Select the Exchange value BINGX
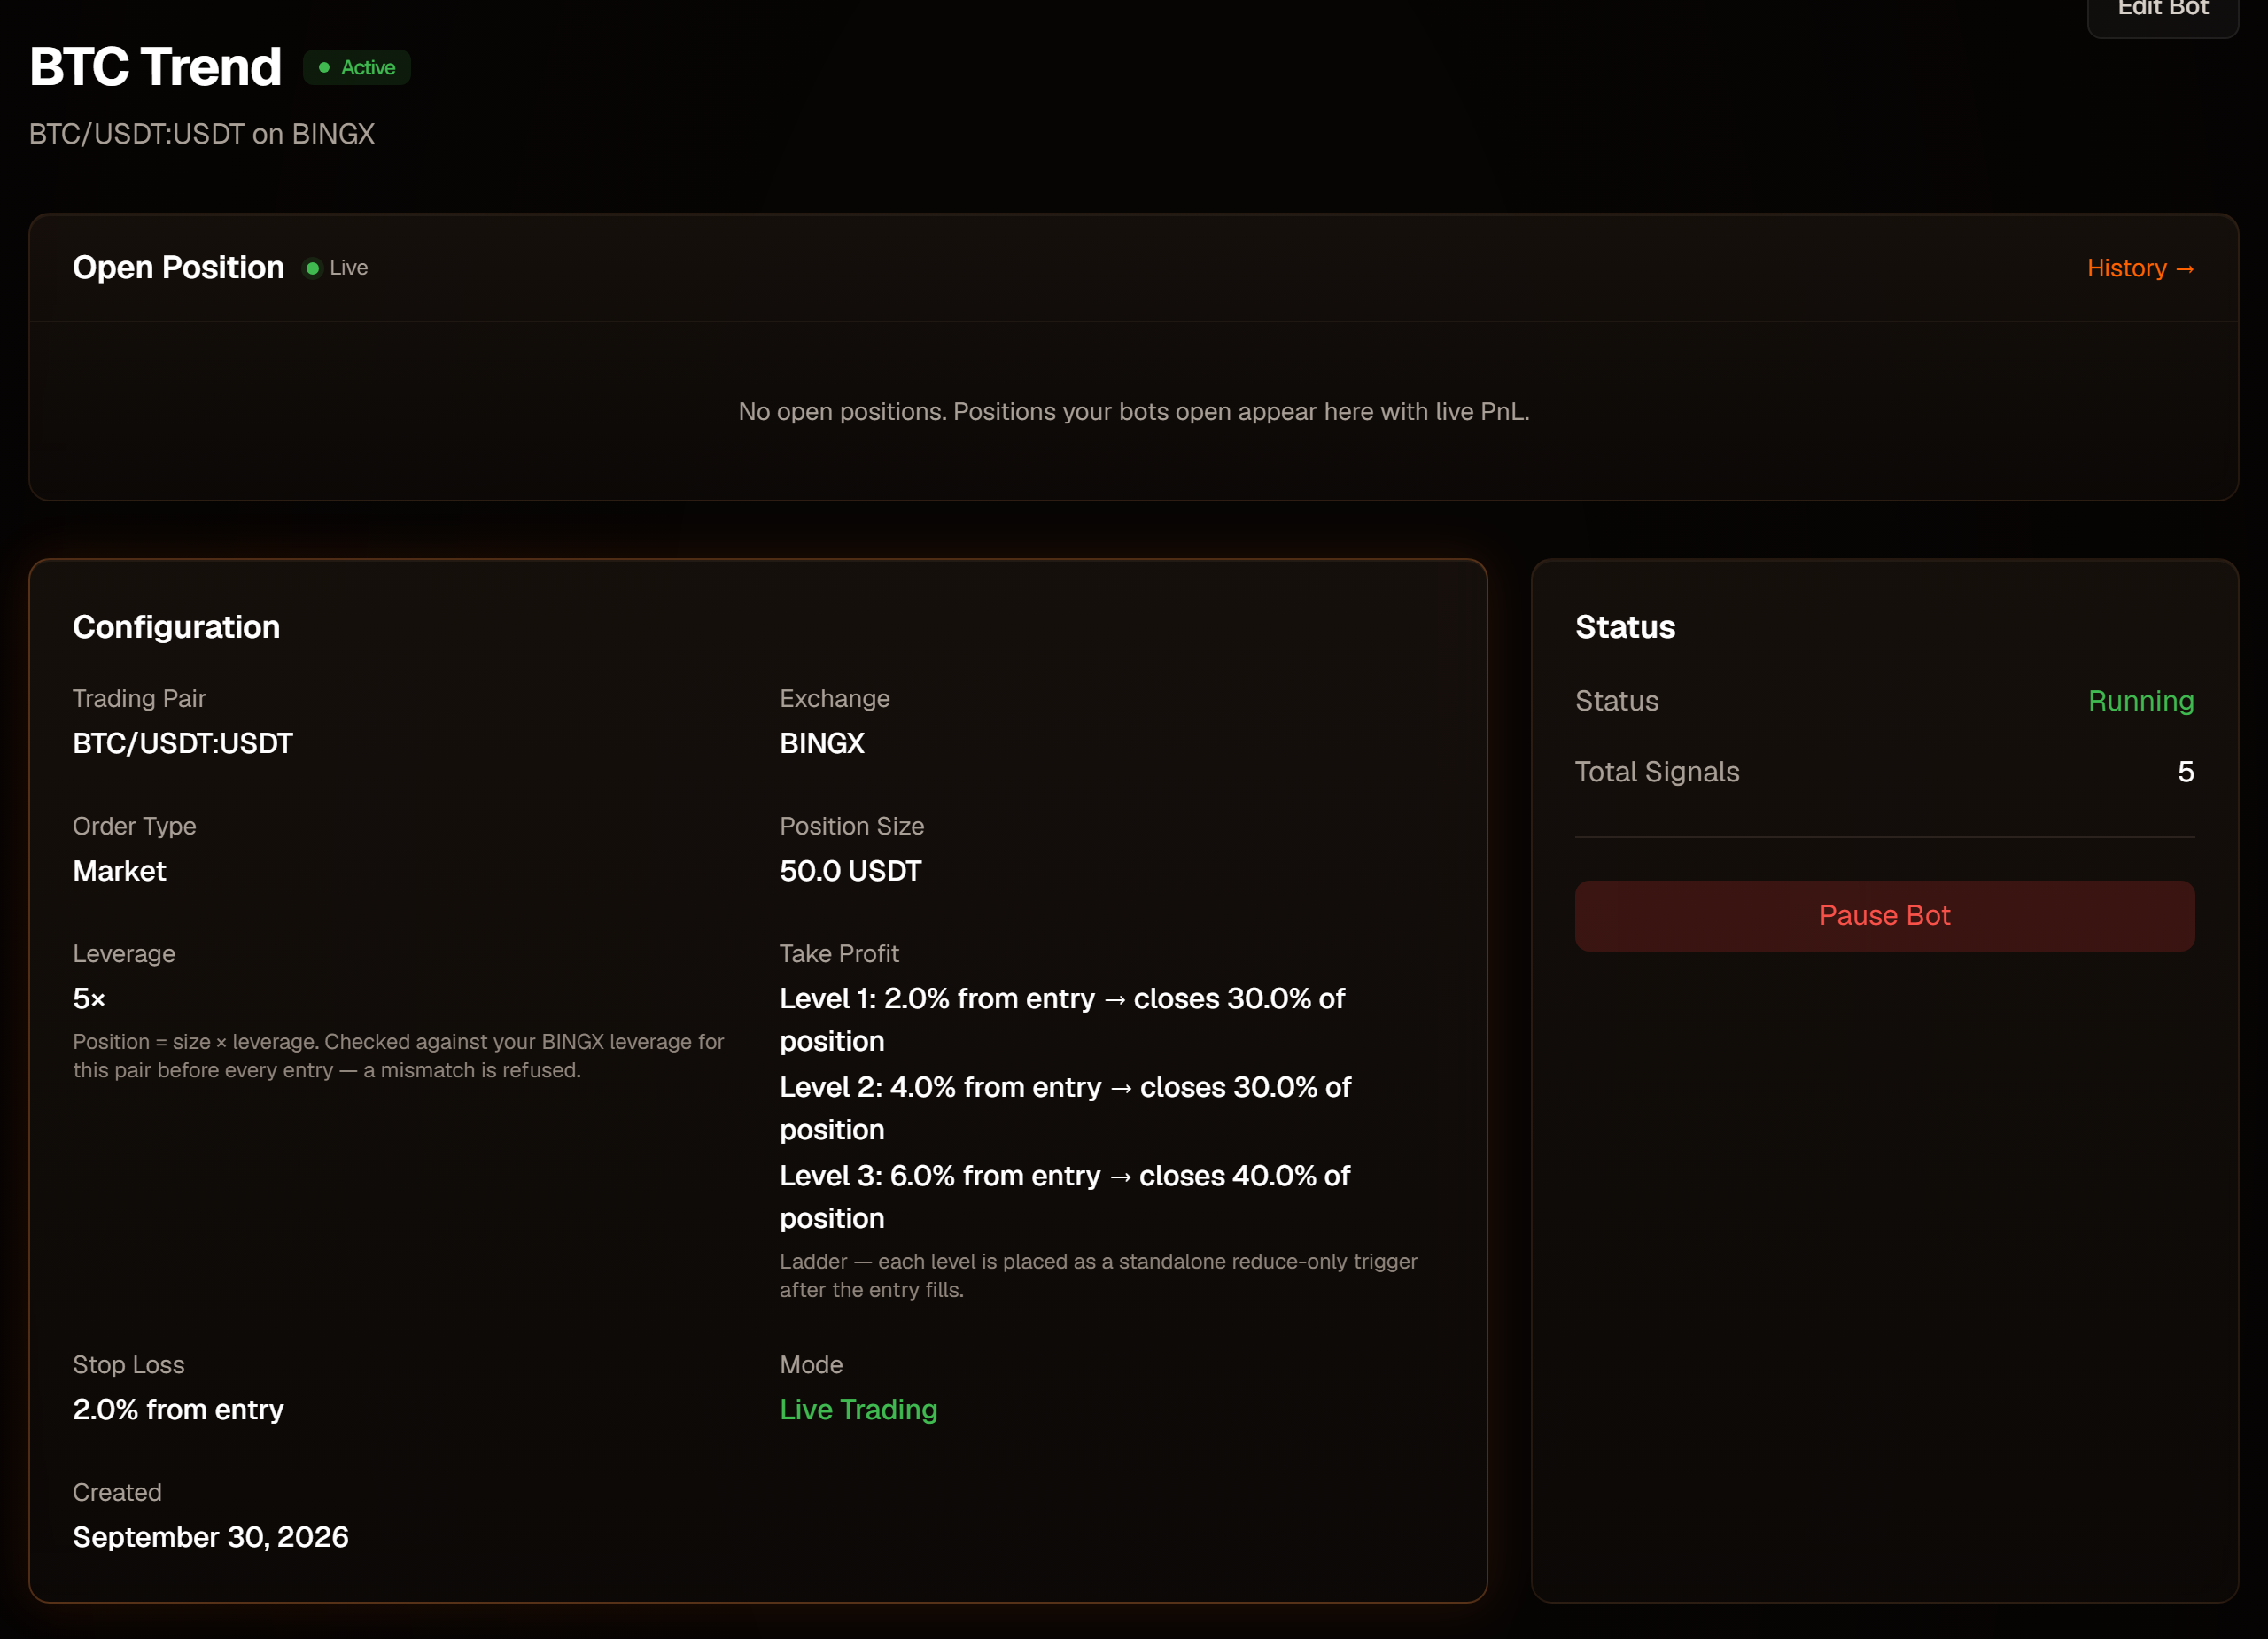The width and height of the screenshot is (2268, 1639). (822, 743)
